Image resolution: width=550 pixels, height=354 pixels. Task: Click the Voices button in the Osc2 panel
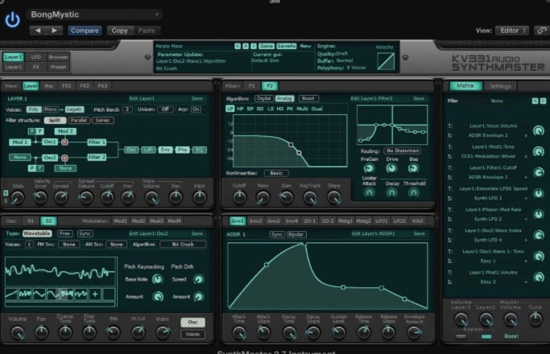click(192, 335)
